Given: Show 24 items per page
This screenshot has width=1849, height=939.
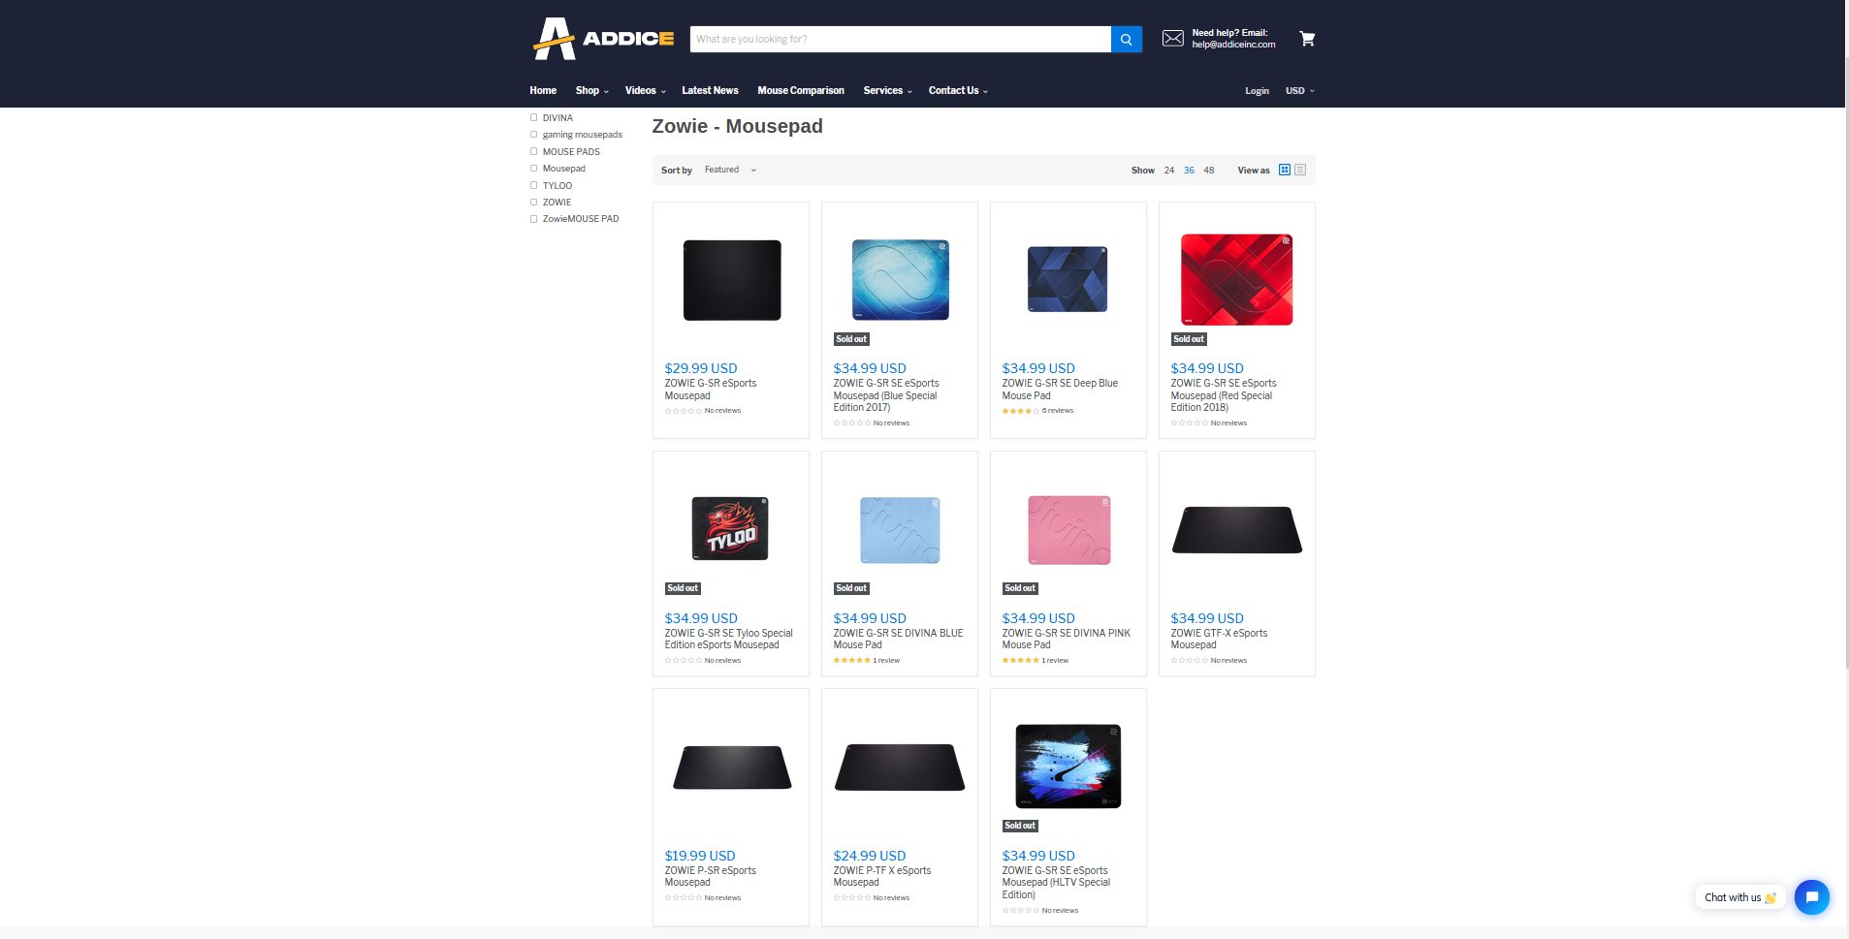Looking at the screenshot, I should coord(1169,170).
